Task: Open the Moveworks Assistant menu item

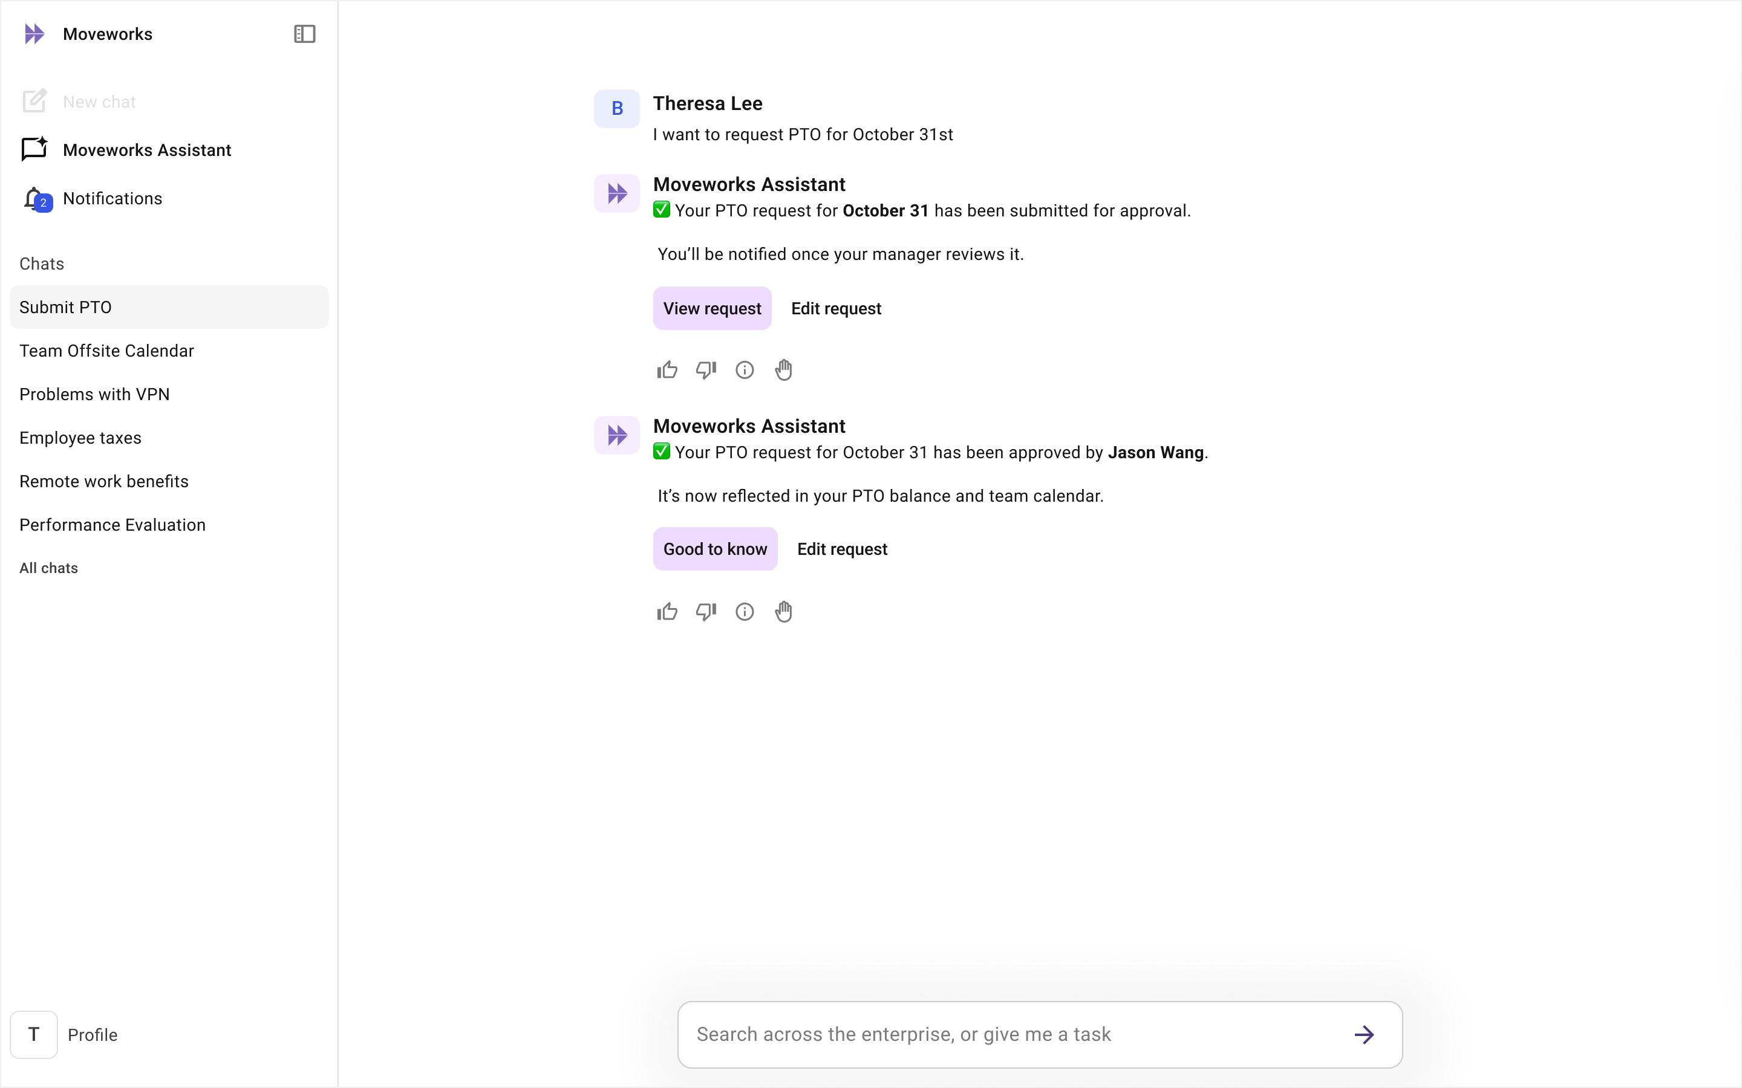Action: pyautogui.click(x=147, y=151)
